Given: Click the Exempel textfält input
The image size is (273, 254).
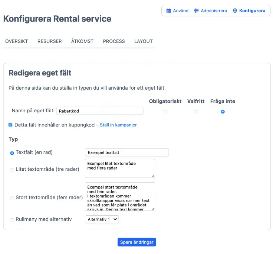Looking at the screenshot, I should point(127,152).
